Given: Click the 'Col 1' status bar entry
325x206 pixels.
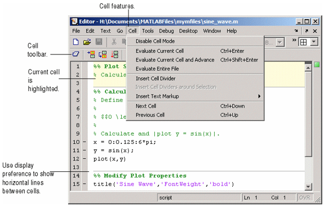Looking at the screenshot, I should tap(278, 198).
